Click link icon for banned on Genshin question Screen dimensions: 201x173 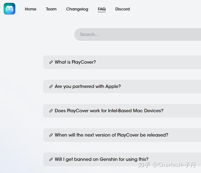click(x=51, y=159)
